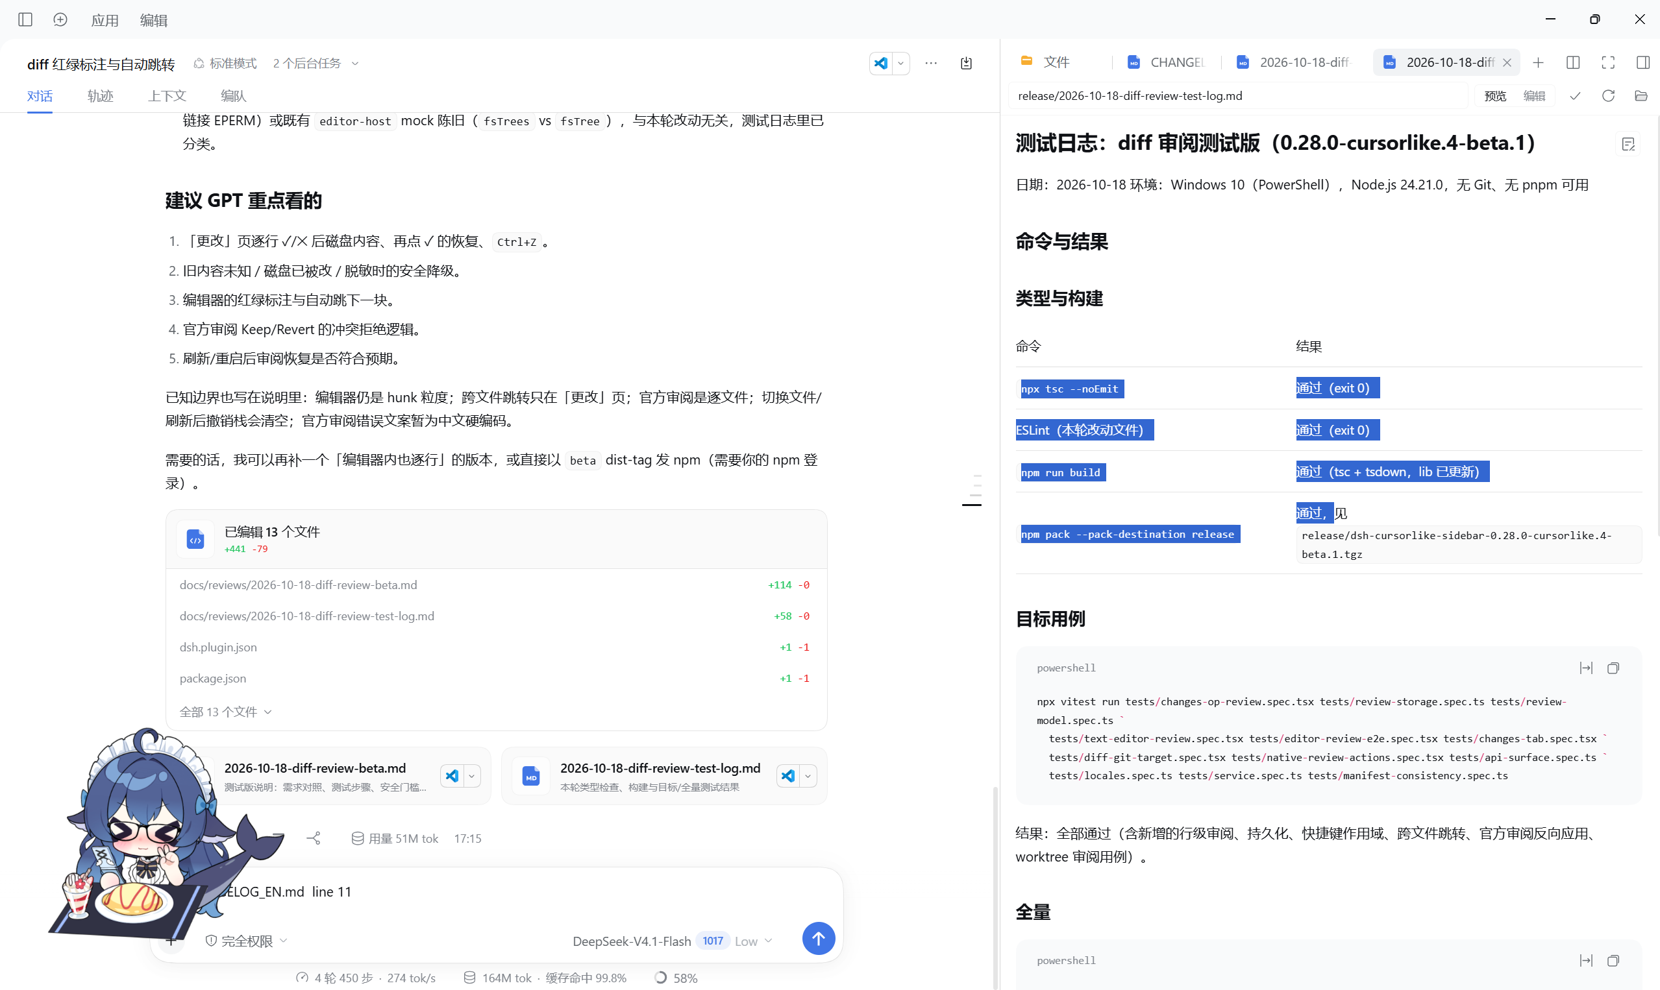Enter fullscreen for the file panel
The width and height of the screenshot is (1660, 990).
click(x=1608, y=63)
